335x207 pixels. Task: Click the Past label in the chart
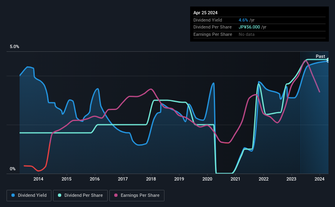click(x=320, y=56)
